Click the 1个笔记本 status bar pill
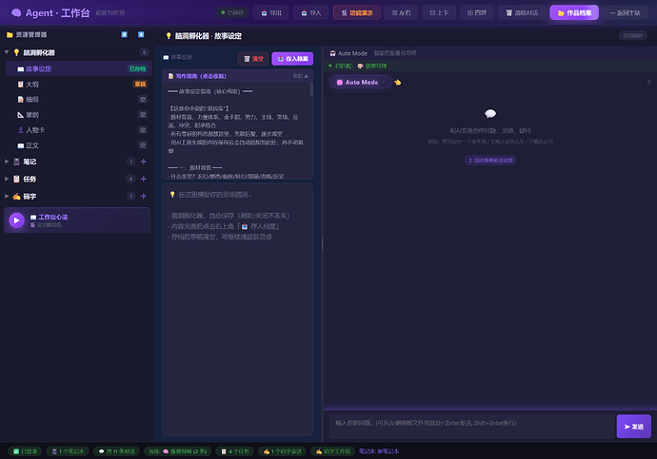Viewport: 657px width, 459px height. (68, 451)
